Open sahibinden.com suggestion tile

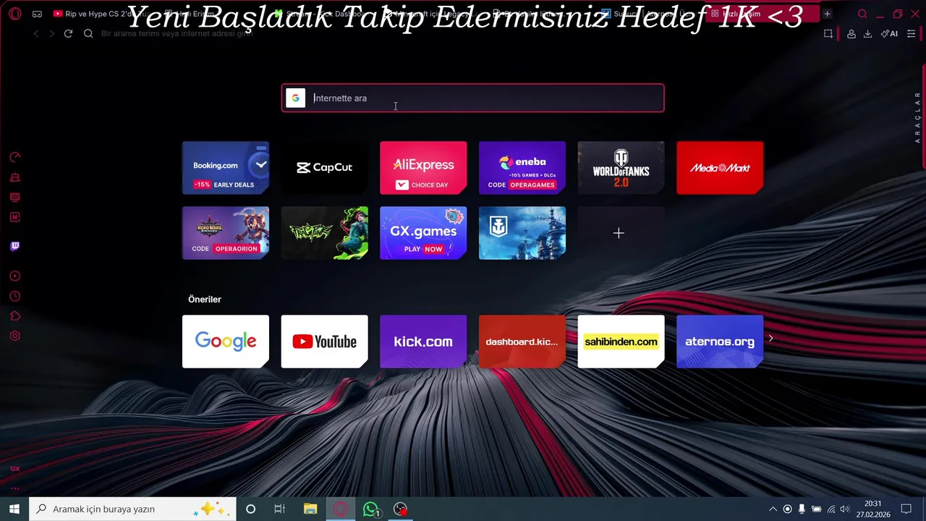tap(621, 341)
